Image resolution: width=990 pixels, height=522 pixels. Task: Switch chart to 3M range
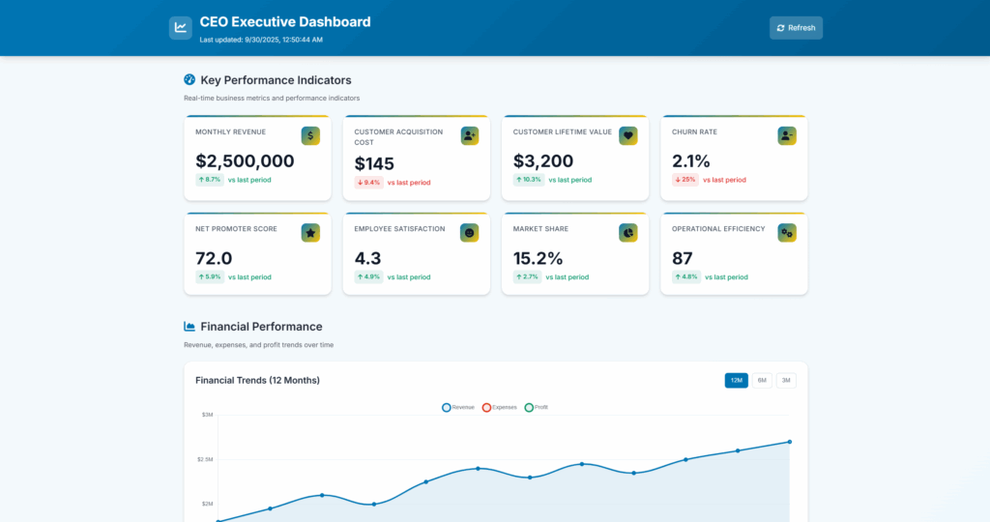[786, 381]
